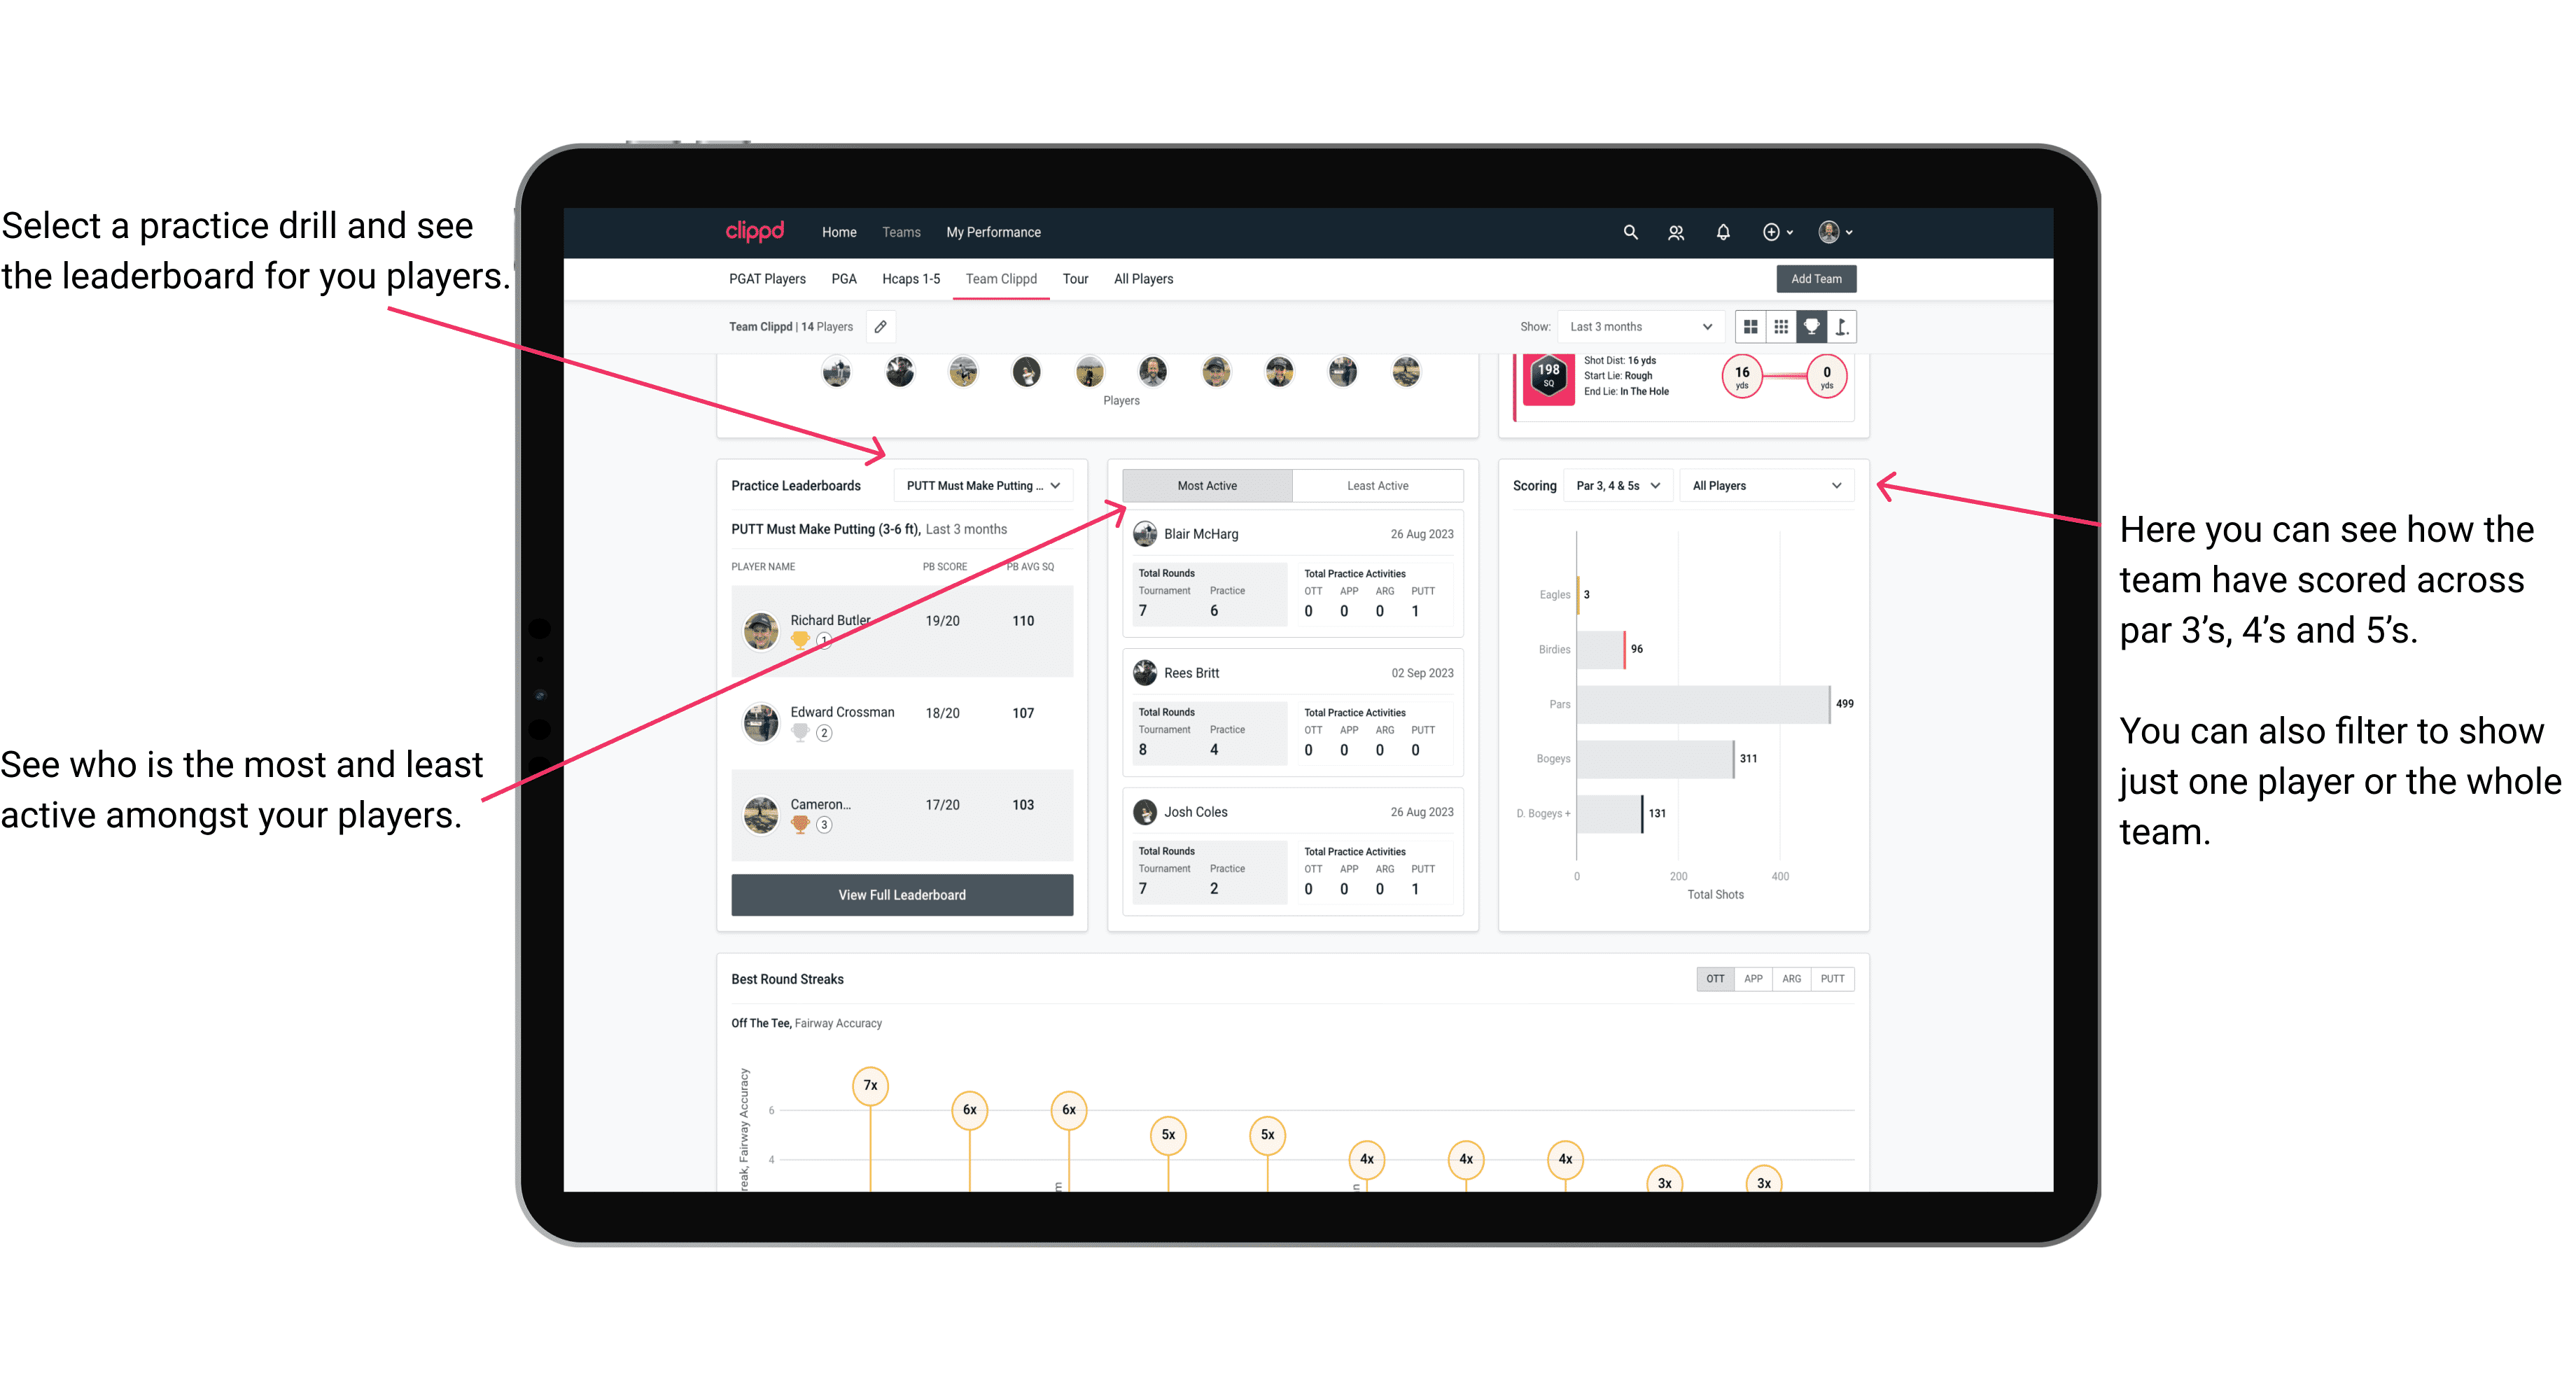Open the Last 3 months date range dropdown
This screenshot has height=1386, width=2576.
pyautogui.click(x=1638, y=326)
